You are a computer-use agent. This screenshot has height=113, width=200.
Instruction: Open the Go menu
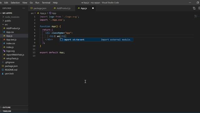[31, 3]
